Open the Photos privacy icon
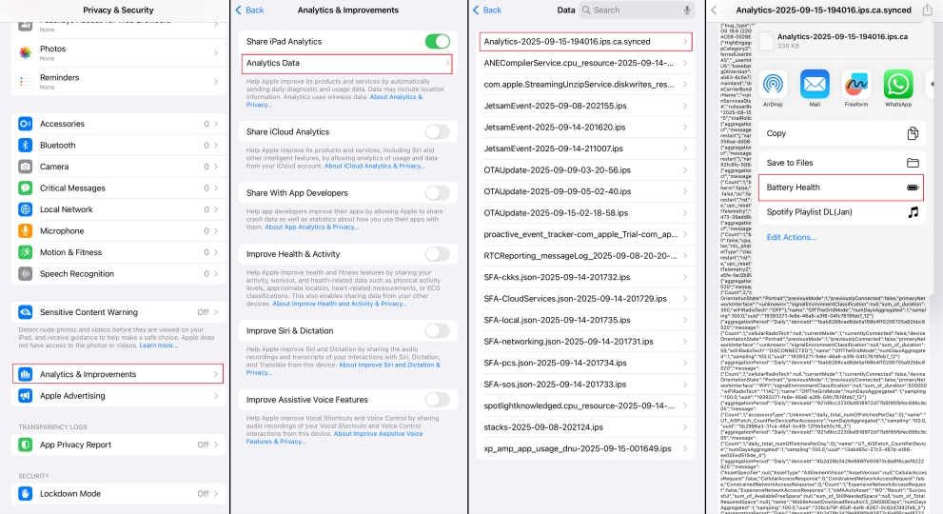The height and width of the screenshot is (514, 943). click(26, 53)
